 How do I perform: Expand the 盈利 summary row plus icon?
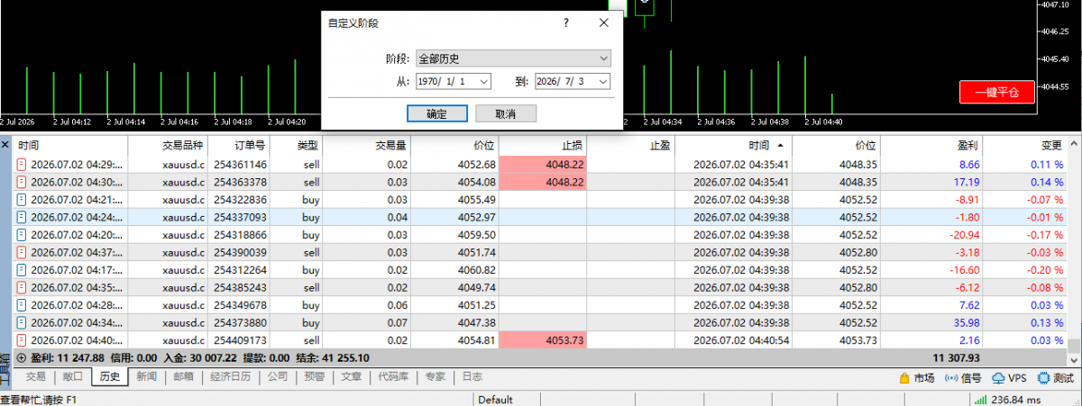pyautogui.click(x=21, y=357)
